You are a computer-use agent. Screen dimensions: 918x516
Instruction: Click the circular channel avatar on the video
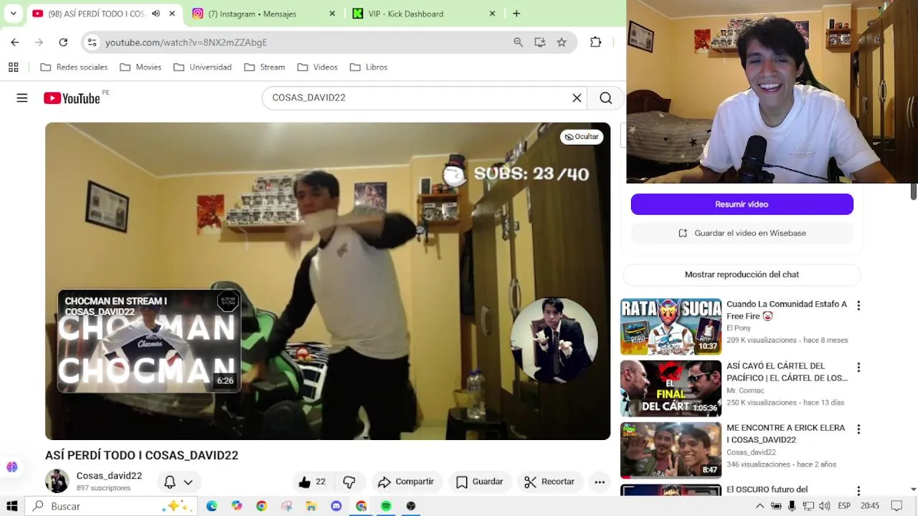554,340
